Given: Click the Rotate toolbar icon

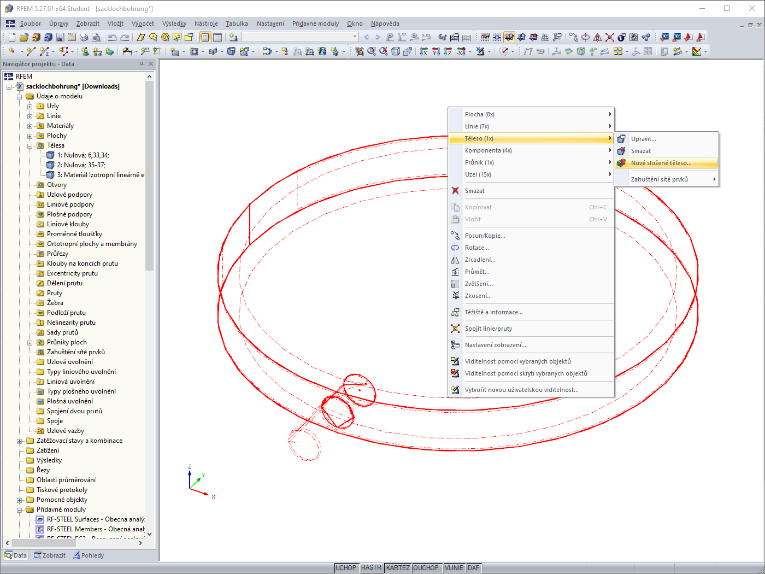Looking at the screenshot, I should click(x=585, y=37).
